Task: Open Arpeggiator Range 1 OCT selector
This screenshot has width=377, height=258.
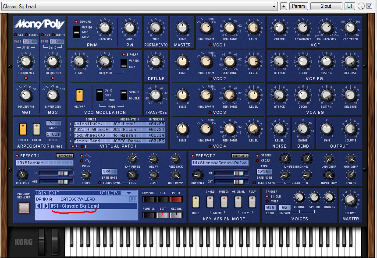Action: click(53, 134)
